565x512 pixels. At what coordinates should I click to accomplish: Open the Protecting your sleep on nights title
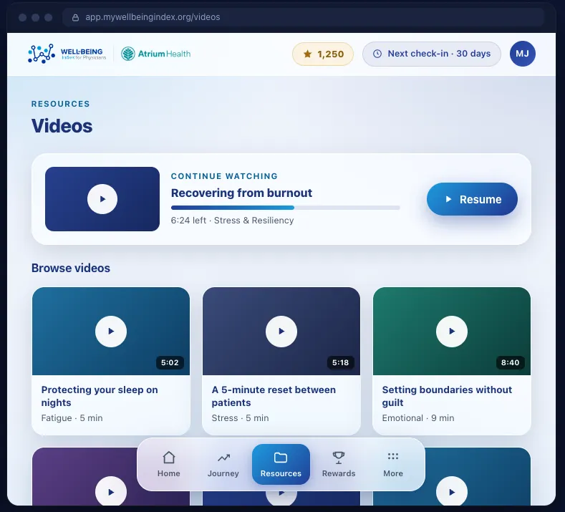pos(100,396)
